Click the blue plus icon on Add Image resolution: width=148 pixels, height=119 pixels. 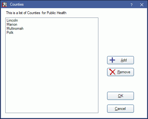pyautogui.click(x=112, y=60)
